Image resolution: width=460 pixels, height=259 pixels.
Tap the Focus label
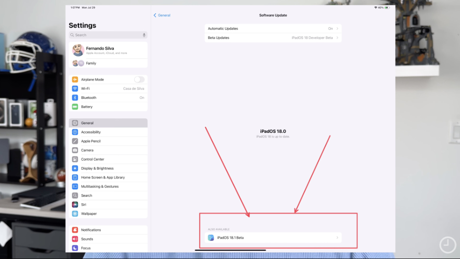[86, 248]
